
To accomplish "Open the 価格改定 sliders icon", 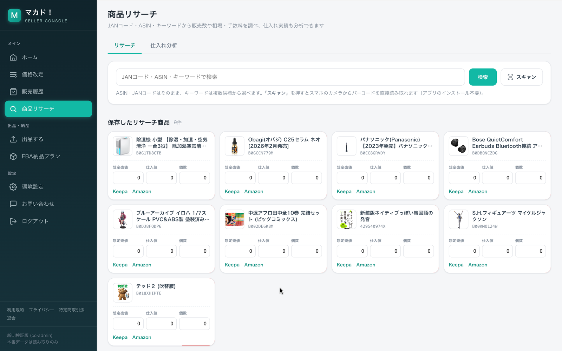I will pyautogui.click(x=13, y=74).
